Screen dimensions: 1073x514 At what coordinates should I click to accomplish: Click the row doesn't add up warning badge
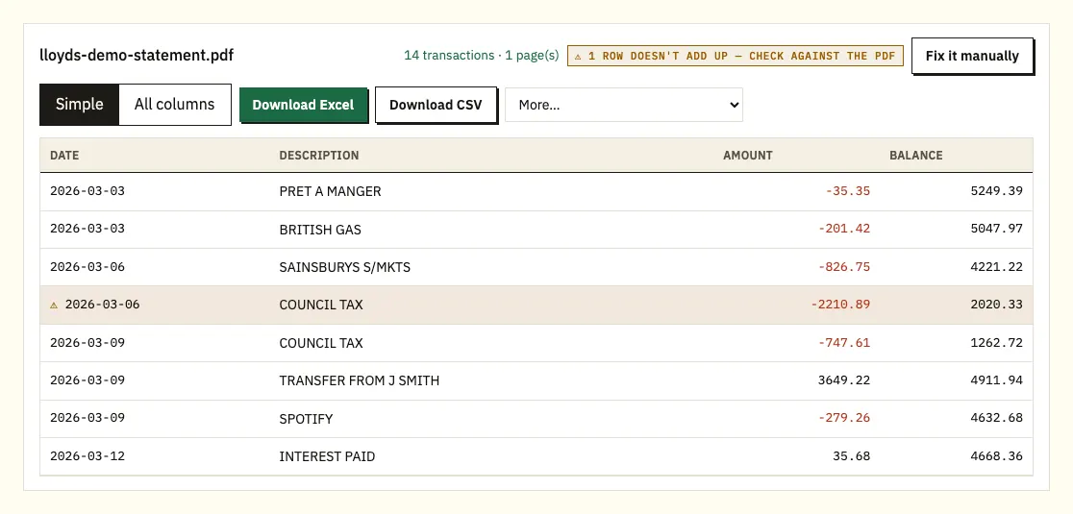(735, 56)
